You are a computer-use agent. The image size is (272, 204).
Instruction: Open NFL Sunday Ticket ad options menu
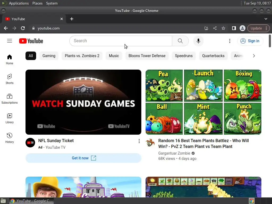point(139,141)
